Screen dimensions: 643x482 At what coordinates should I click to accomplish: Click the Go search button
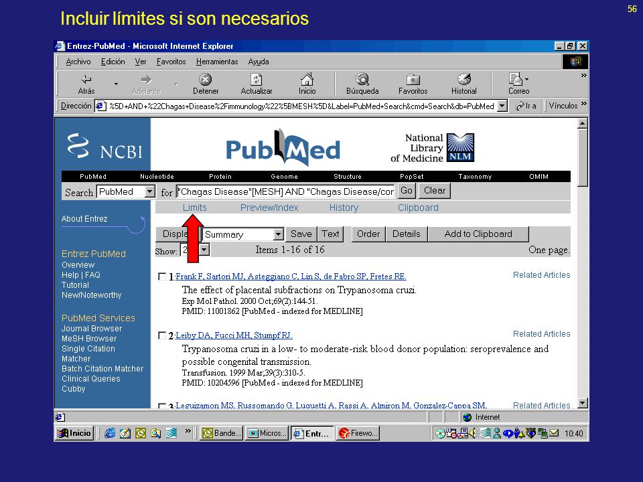coord(407,191)
